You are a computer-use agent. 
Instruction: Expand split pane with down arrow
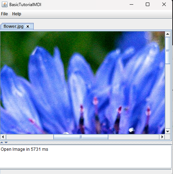click(x=6, y=143)
